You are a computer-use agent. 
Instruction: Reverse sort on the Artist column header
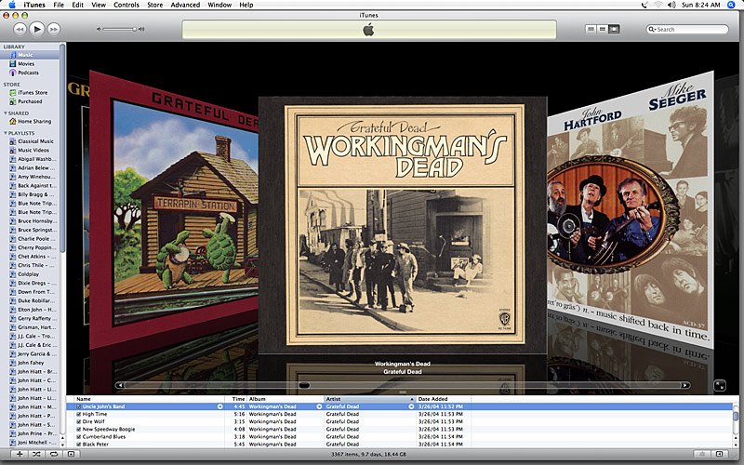pyautogui.click(x=370, y=399)
